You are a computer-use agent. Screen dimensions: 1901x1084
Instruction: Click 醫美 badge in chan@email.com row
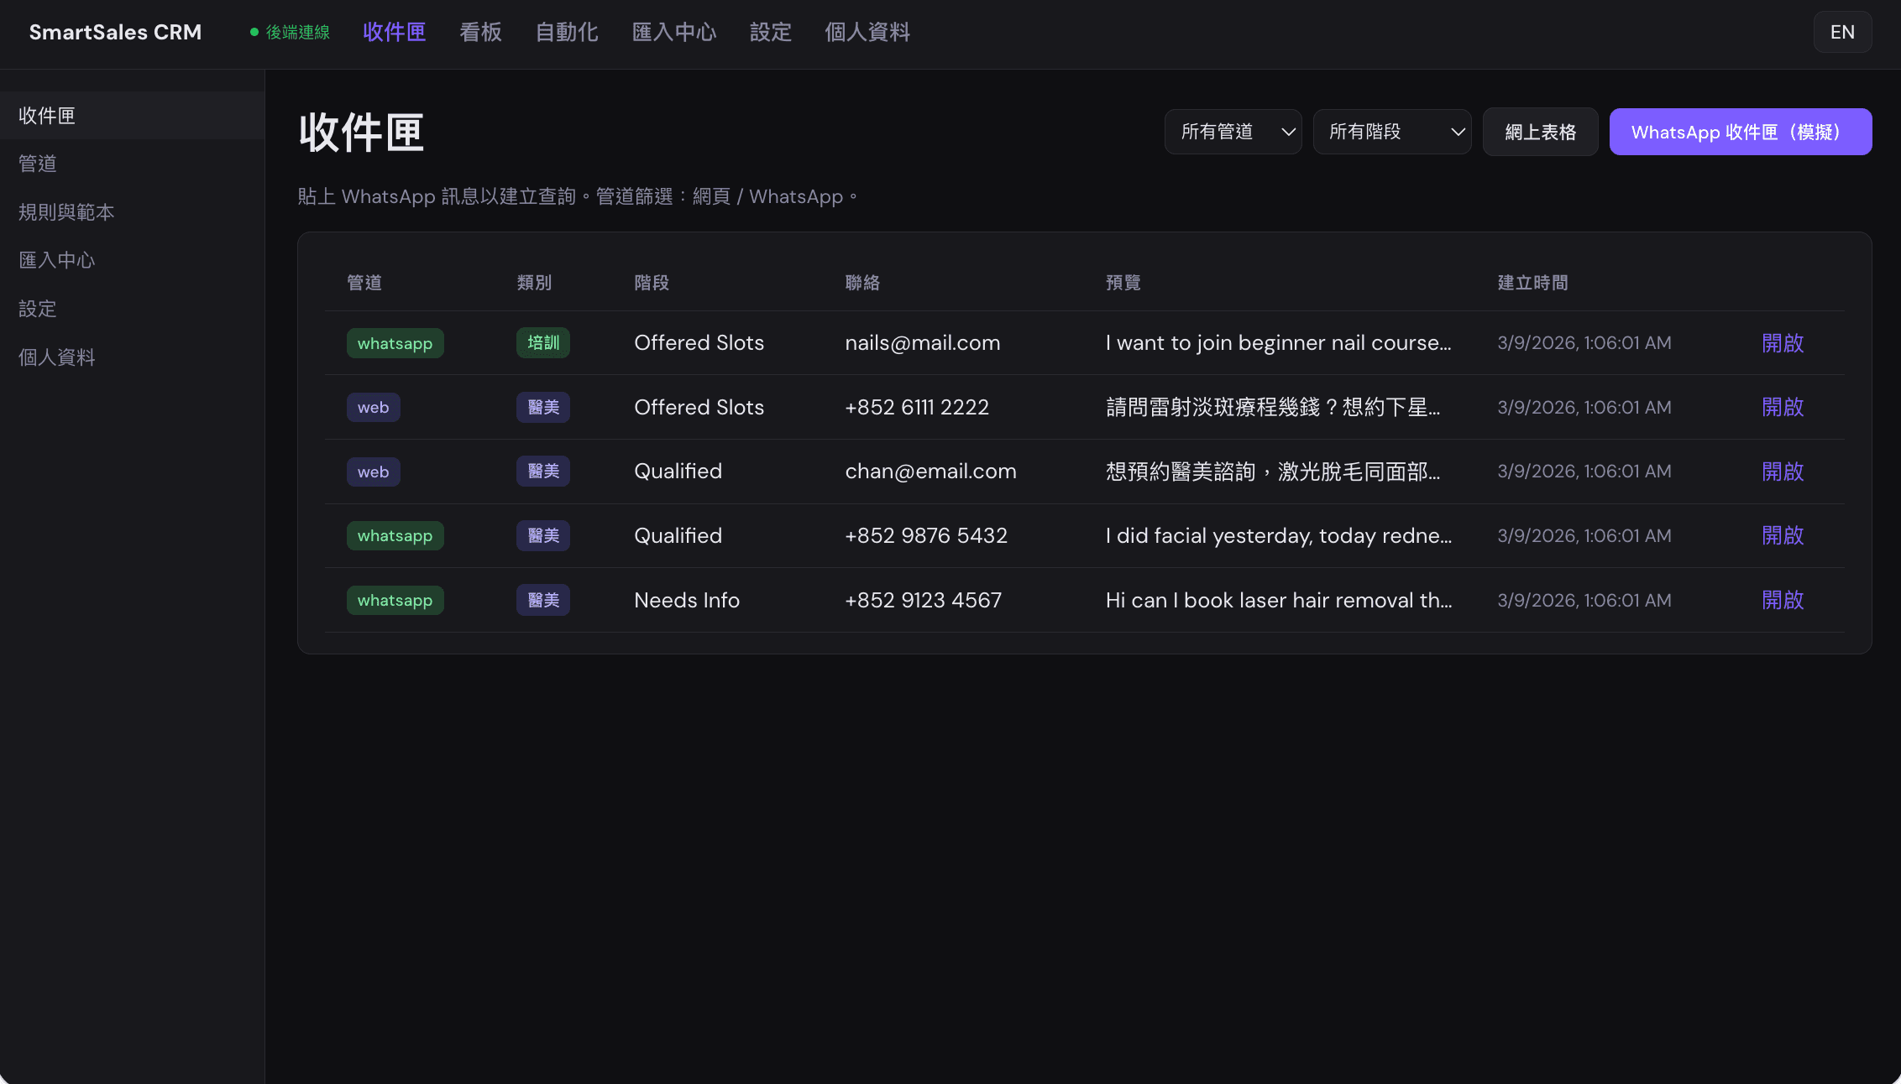tap(542, 472)
